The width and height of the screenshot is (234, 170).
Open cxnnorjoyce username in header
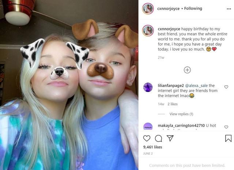(168, 9)
